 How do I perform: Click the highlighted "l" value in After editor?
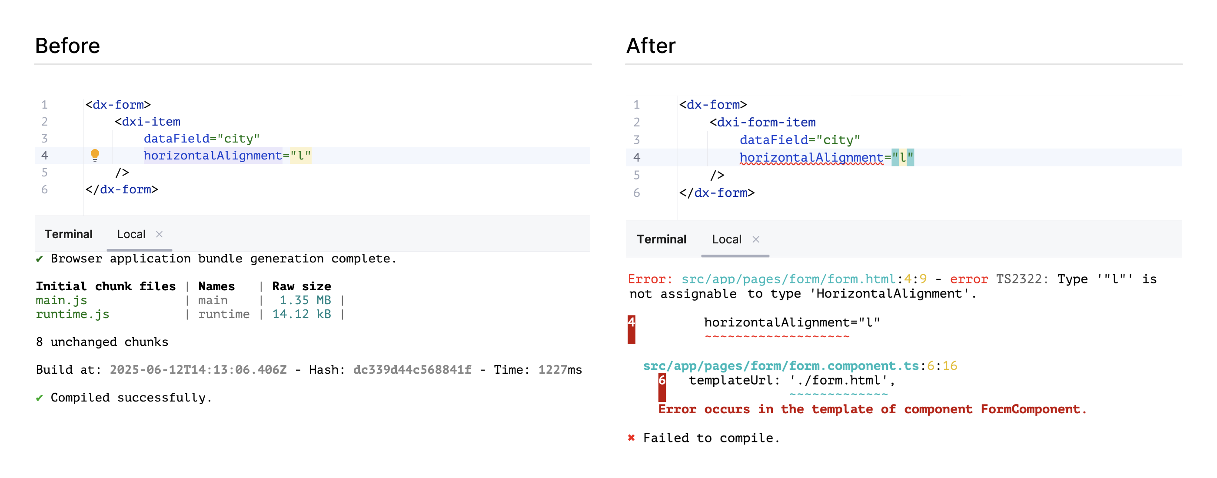pos(903,158)
